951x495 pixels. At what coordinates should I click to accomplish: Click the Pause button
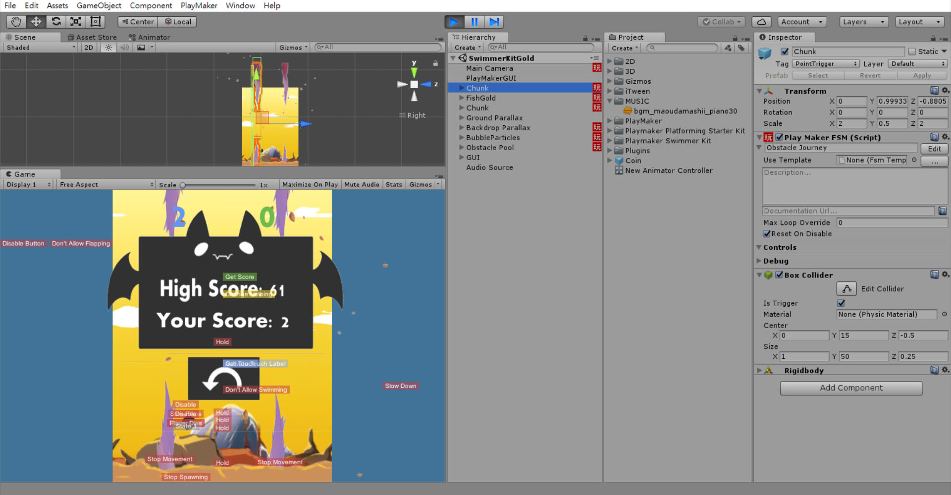coord(474,22)
